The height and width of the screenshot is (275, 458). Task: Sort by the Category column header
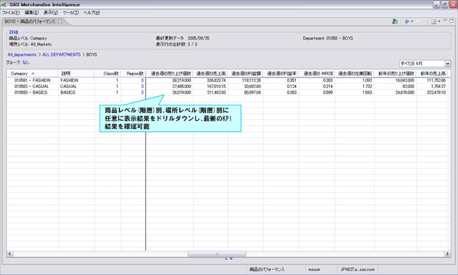tap(33, 74)
